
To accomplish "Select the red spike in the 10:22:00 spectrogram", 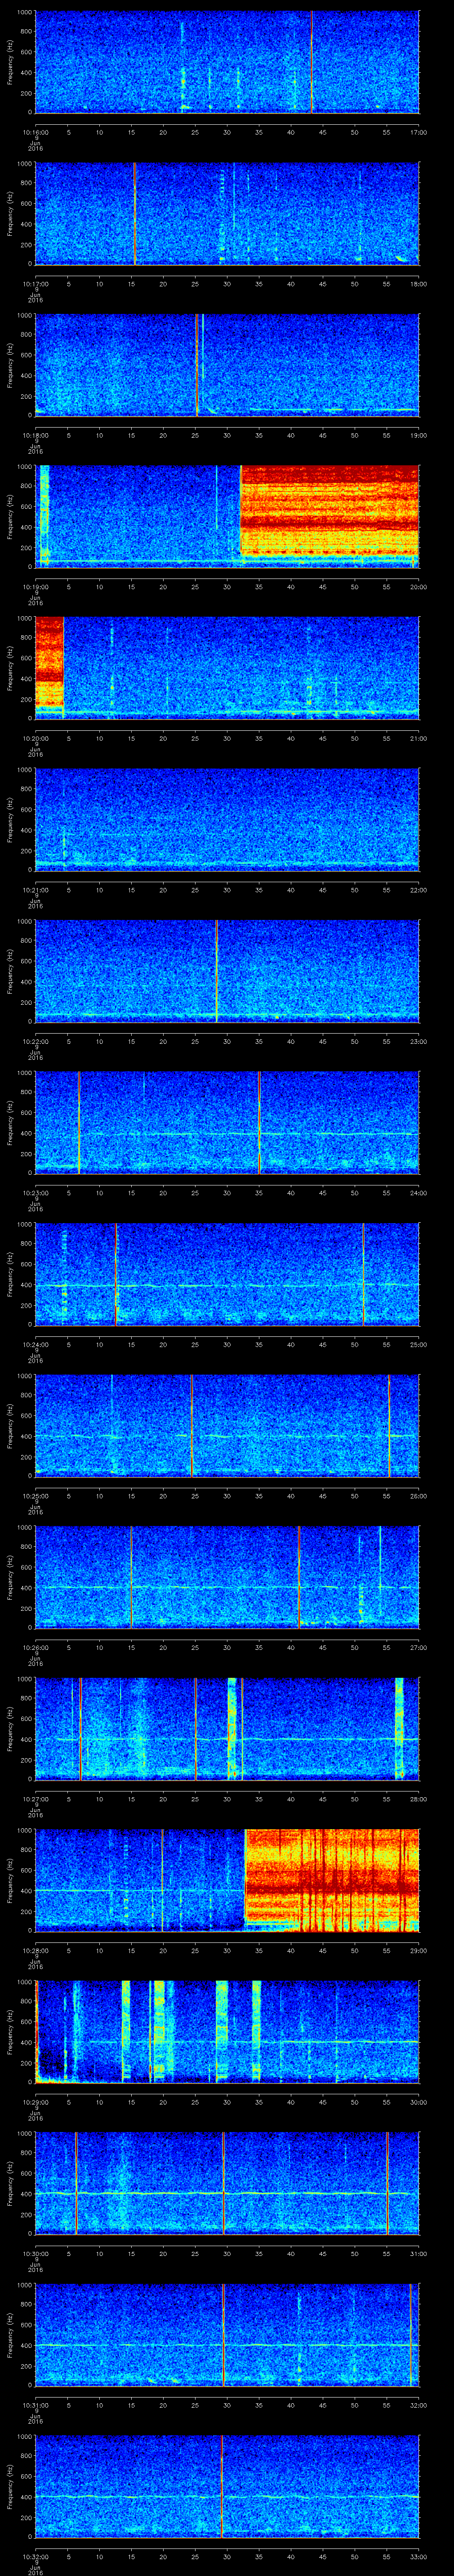I will click(216, 971).
